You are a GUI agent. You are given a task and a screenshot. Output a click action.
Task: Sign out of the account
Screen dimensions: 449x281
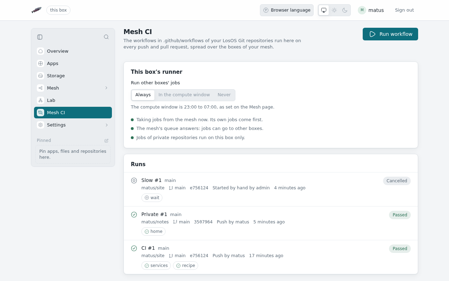pyautogui.click(x=404, y=10)
